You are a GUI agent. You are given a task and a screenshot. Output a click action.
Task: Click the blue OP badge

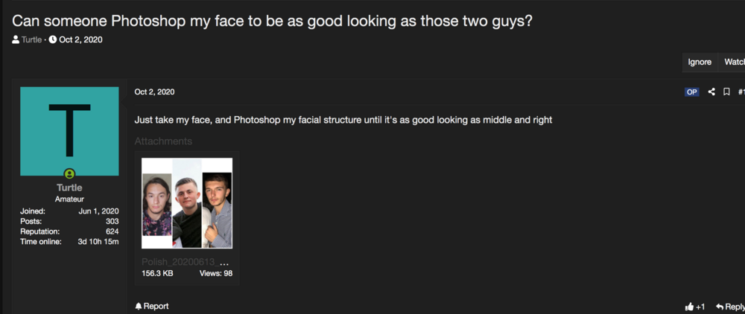(692, 92)
